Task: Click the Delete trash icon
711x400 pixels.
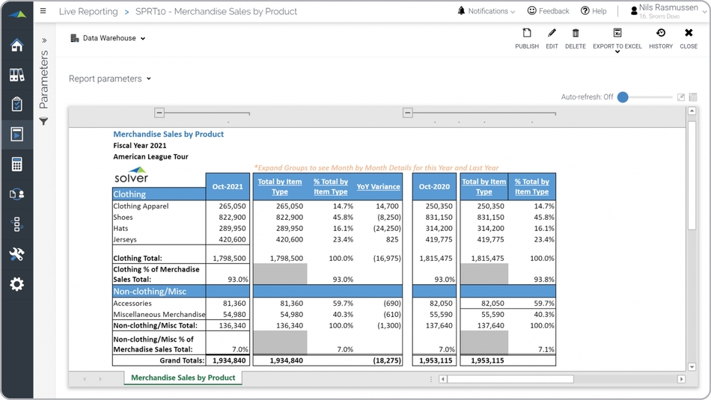Action: coord(576,38)
